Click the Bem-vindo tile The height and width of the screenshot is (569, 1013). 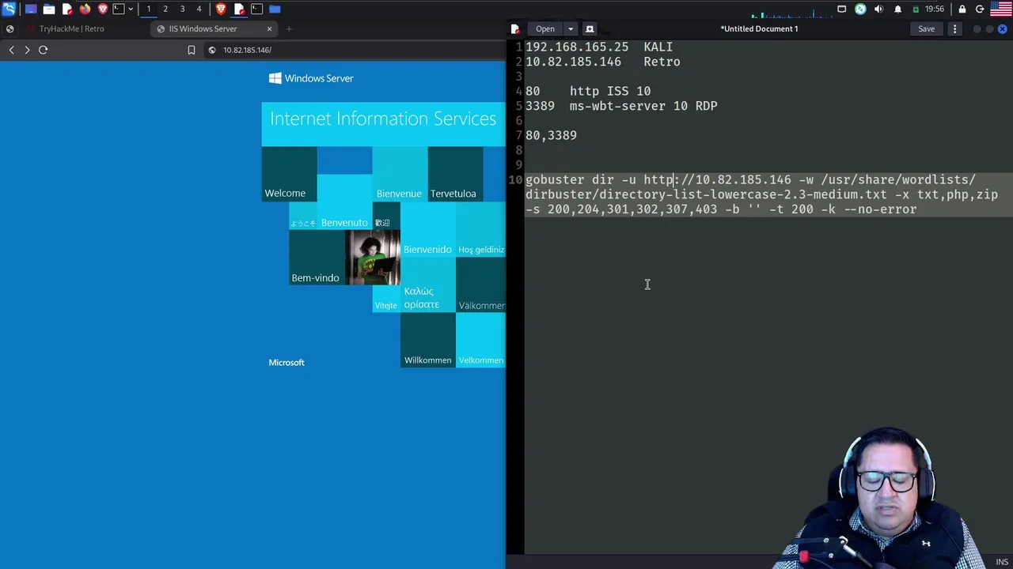pos(317,257)
